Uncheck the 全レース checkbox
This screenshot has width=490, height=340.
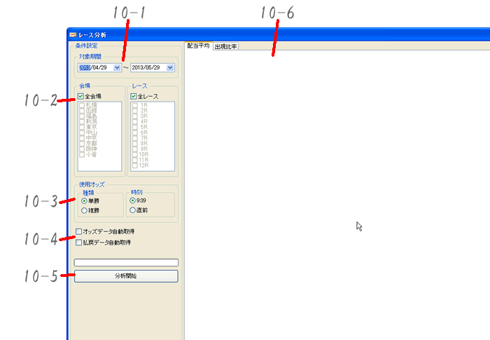pyautogui.click(x=135, y=96)
